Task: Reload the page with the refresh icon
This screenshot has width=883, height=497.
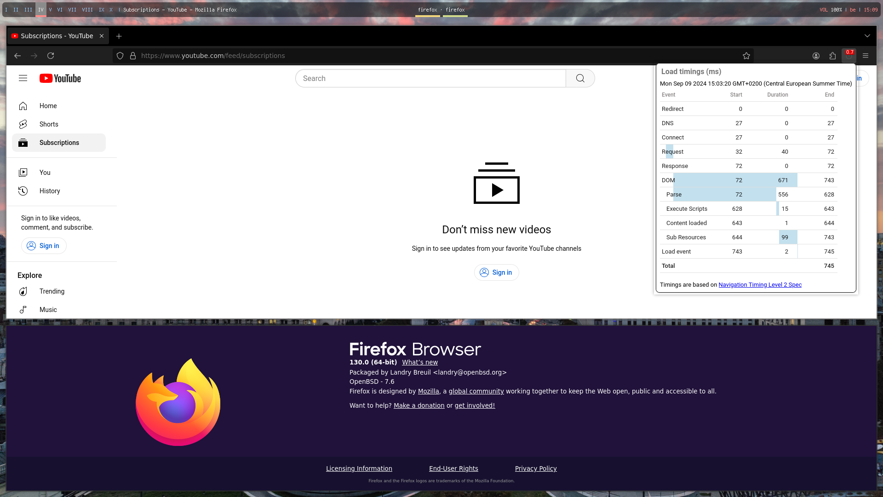Action: tap(51, 56)
